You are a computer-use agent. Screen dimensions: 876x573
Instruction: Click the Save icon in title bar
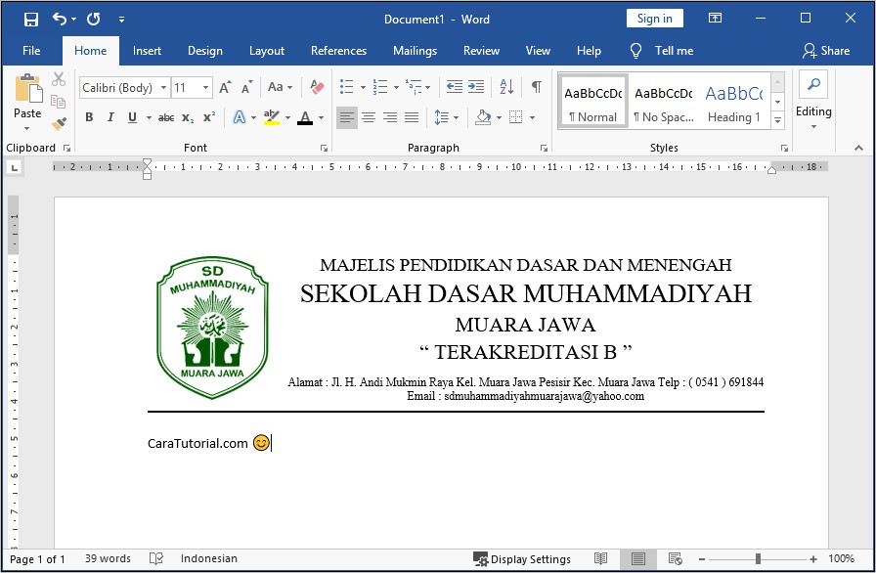click(30, 19)
